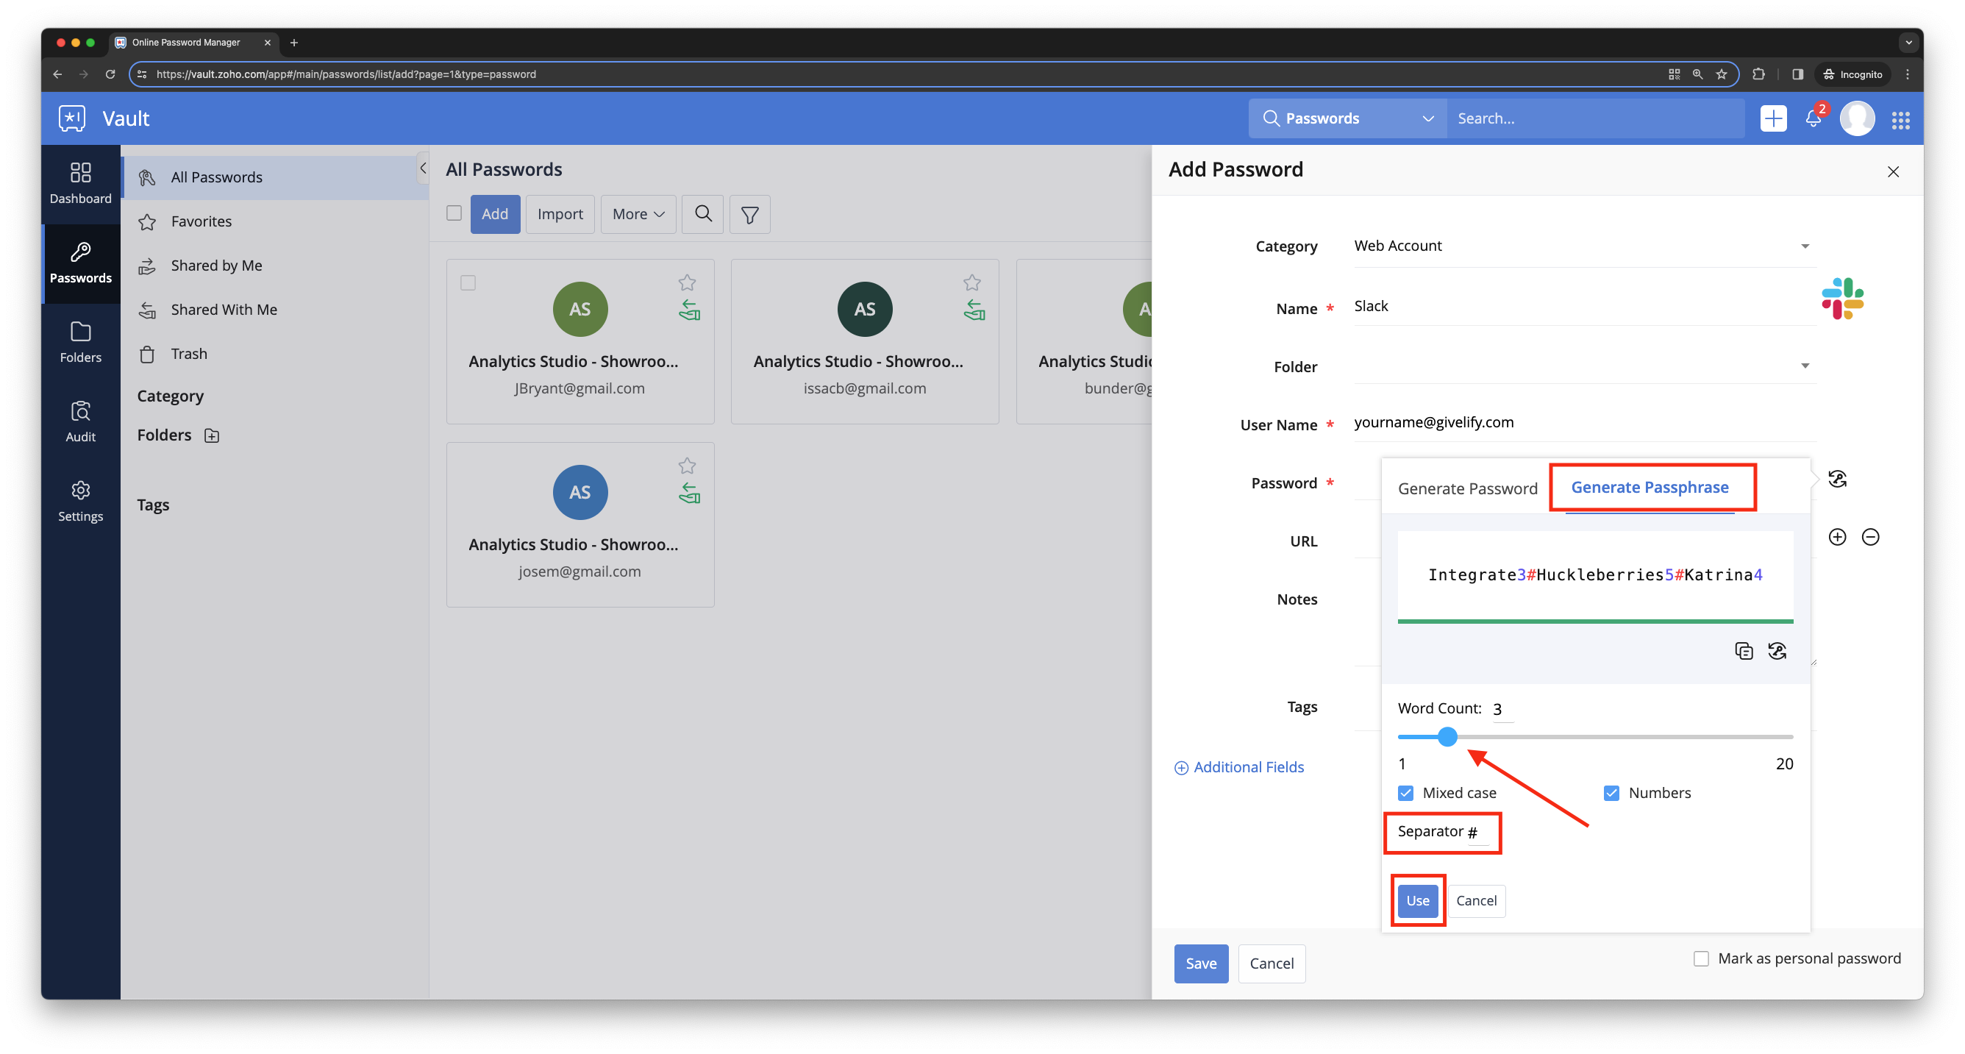Image resolution: width=1965 pixels, height=1054 pixels.
Task: Click generator icon beside Password field
Action: point(1837,479)
